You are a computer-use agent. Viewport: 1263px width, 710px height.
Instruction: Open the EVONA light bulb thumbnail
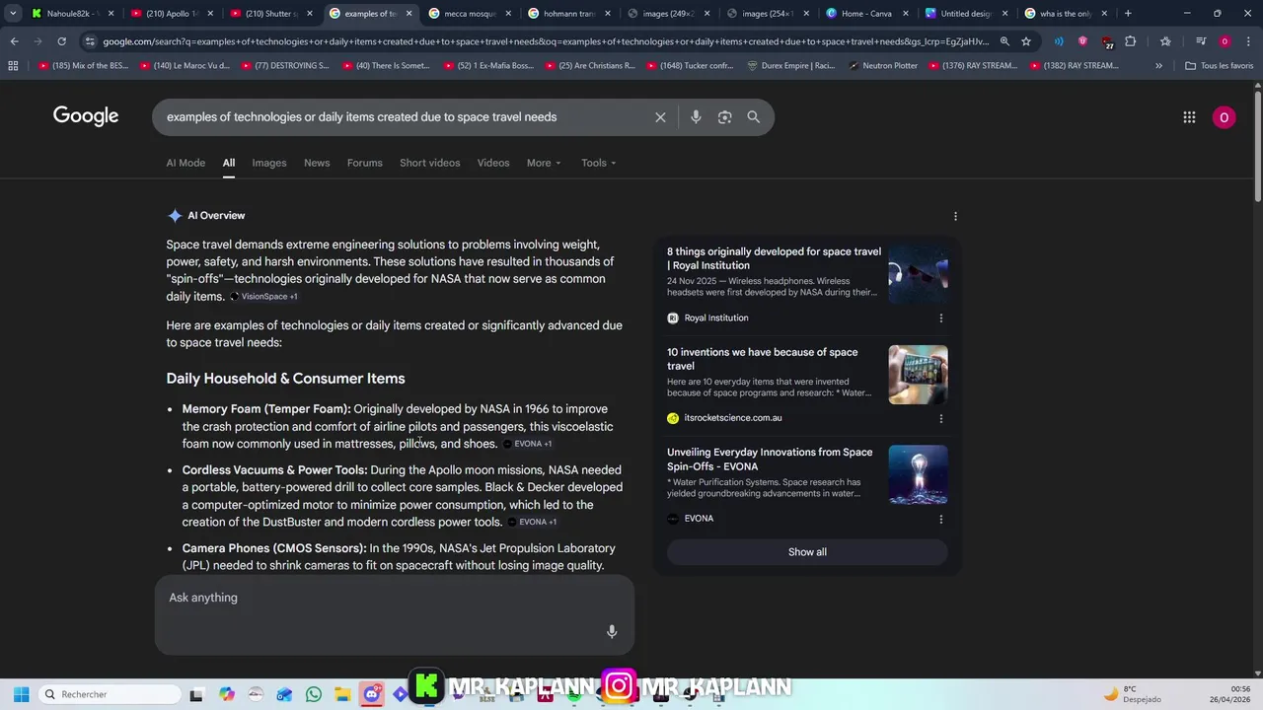pyautogui.click(x=918, y=474)
